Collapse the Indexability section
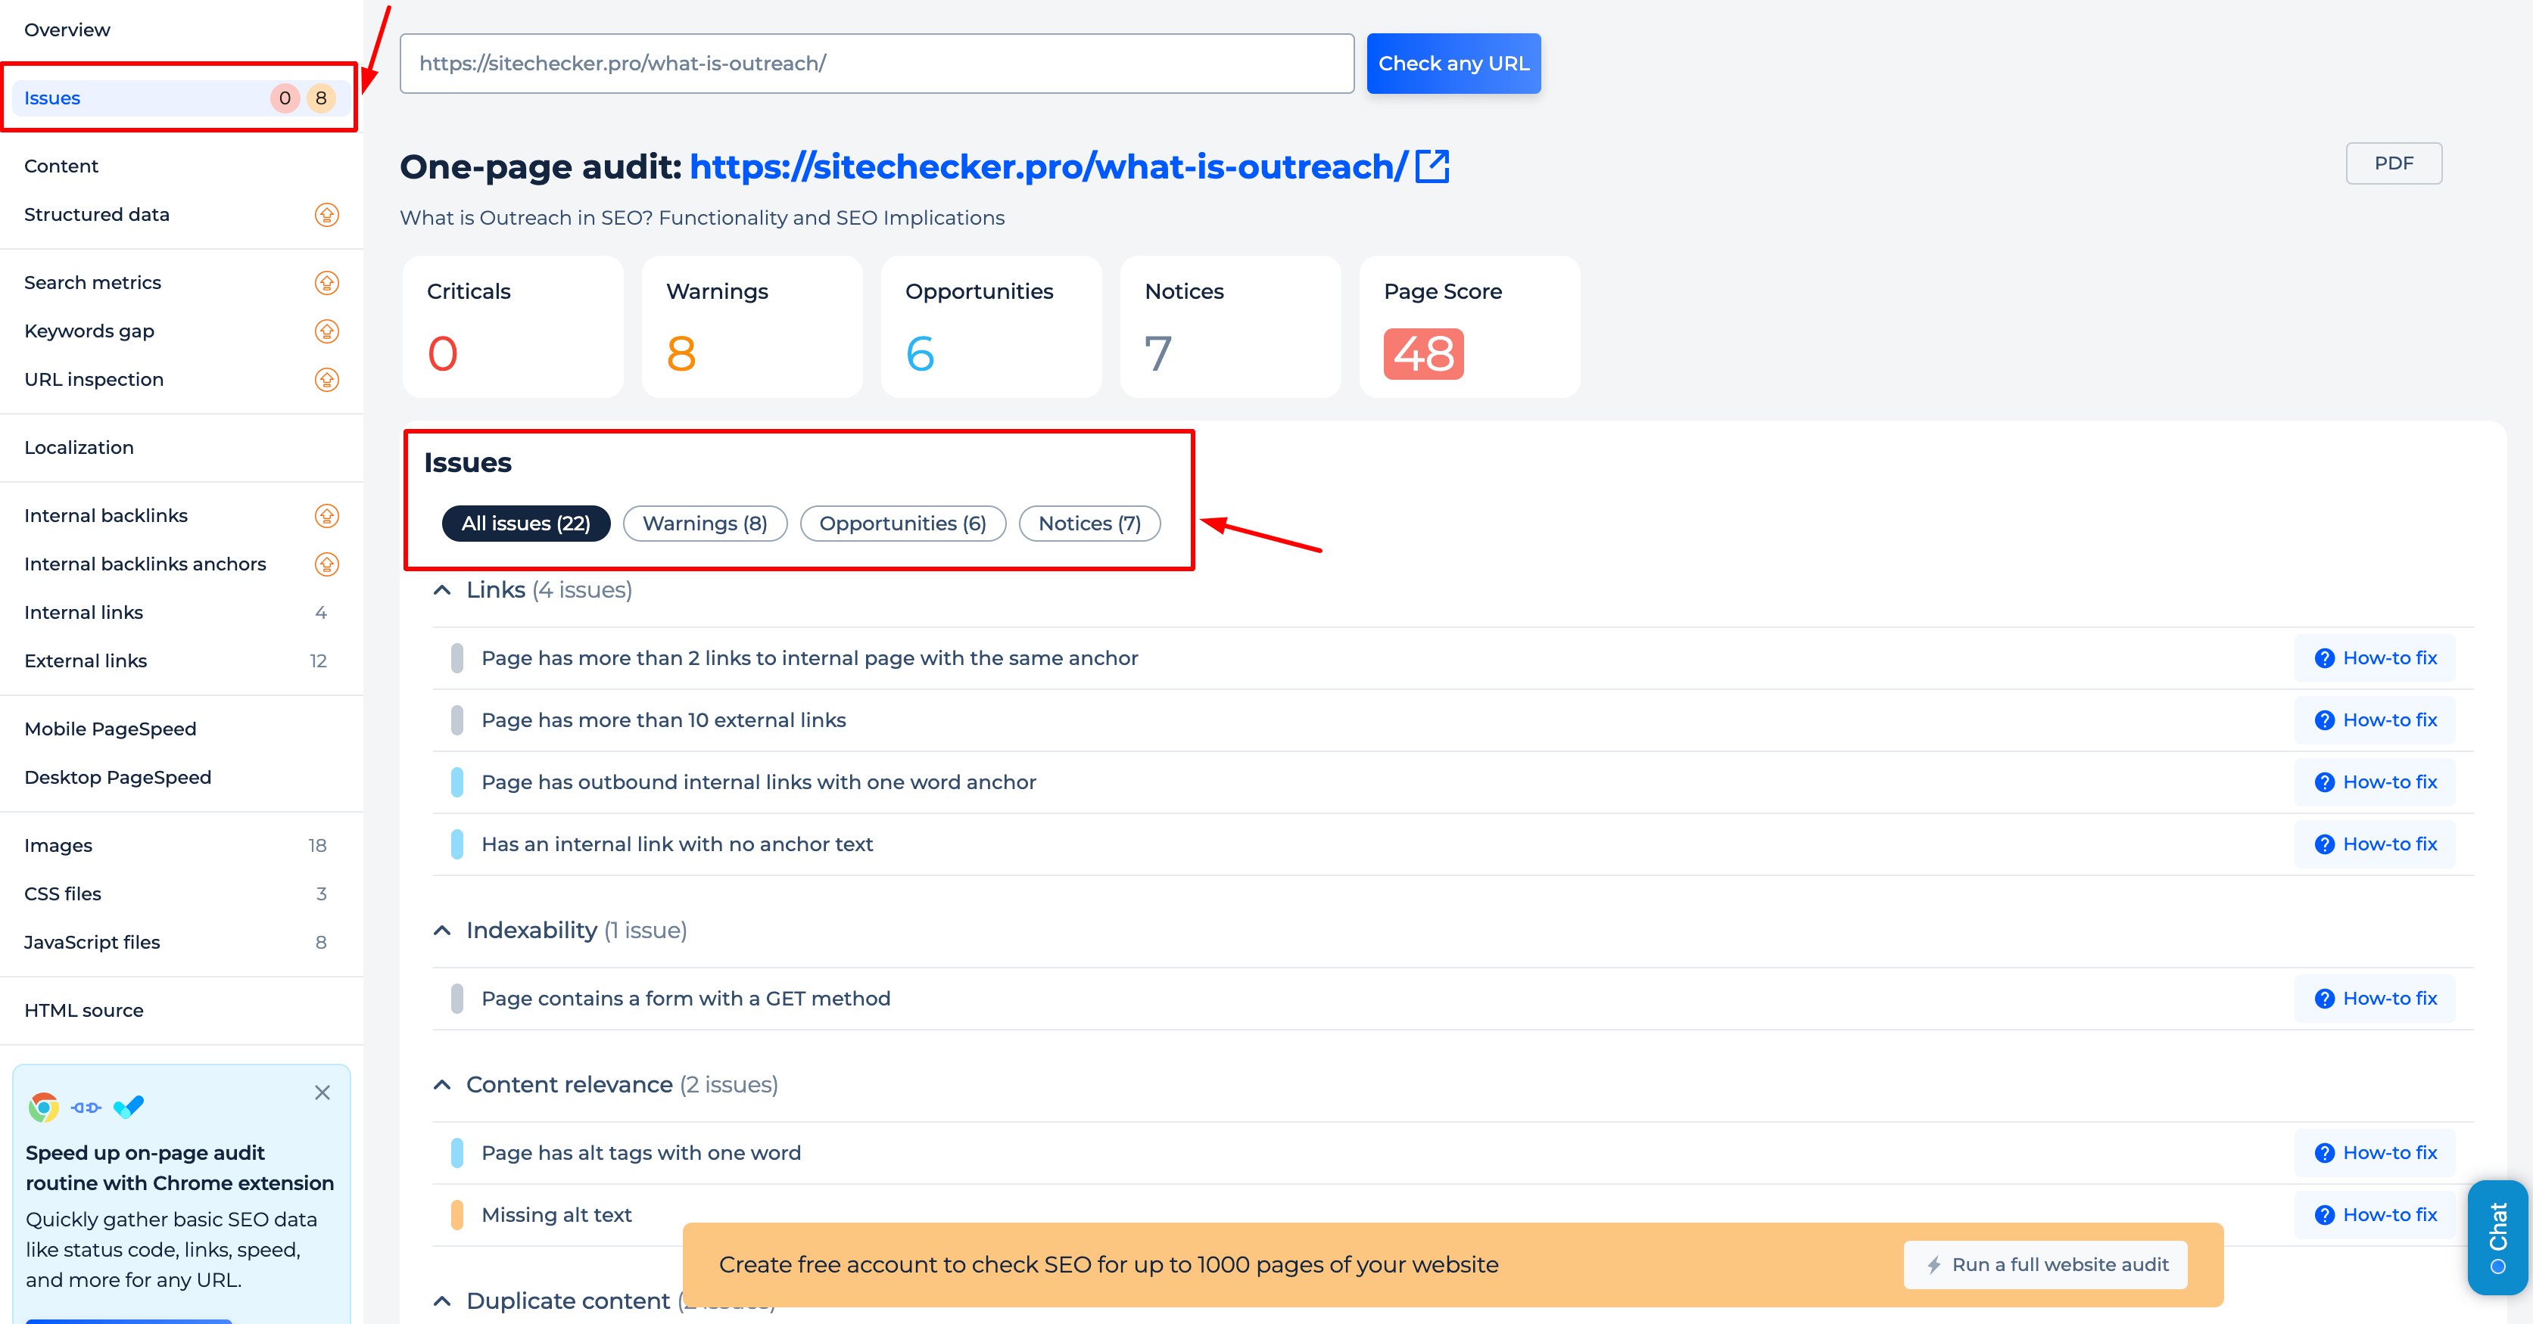Viewport: 2533px width, 1324px height. point(443,931)
